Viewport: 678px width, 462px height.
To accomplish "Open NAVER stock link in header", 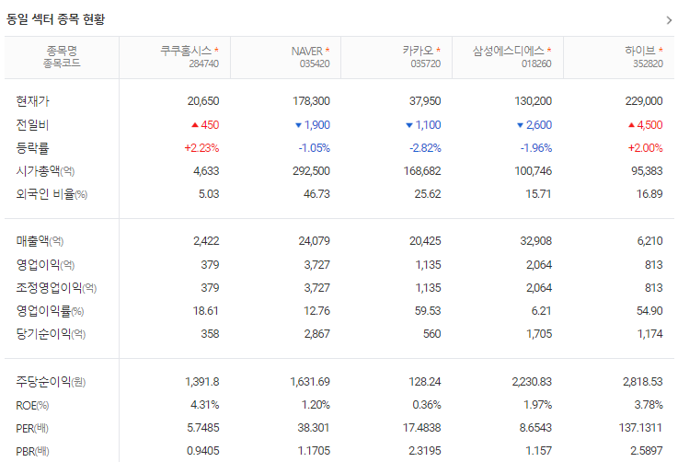I will (307, 51).
